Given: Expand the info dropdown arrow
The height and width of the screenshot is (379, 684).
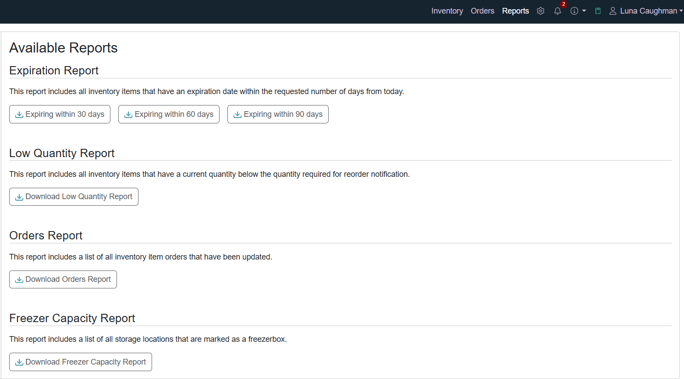Looking at the screenshot, I should coord(584,11).
